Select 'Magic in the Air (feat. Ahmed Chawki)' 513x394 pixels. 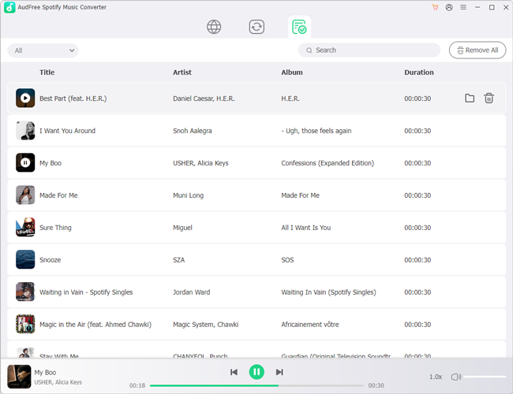[x=95, y=325]
